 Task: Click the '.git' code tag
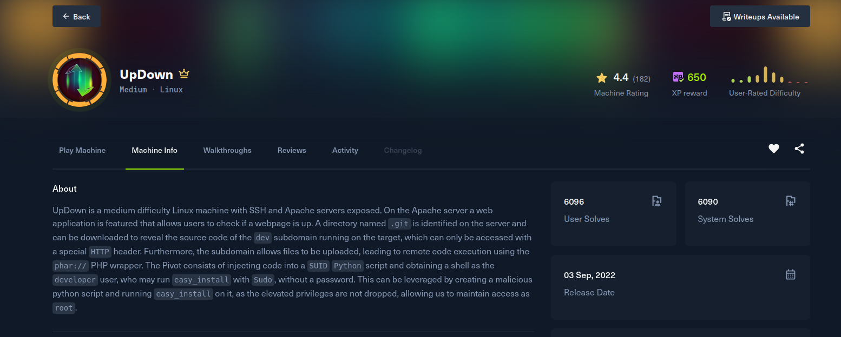click(399, 224)
